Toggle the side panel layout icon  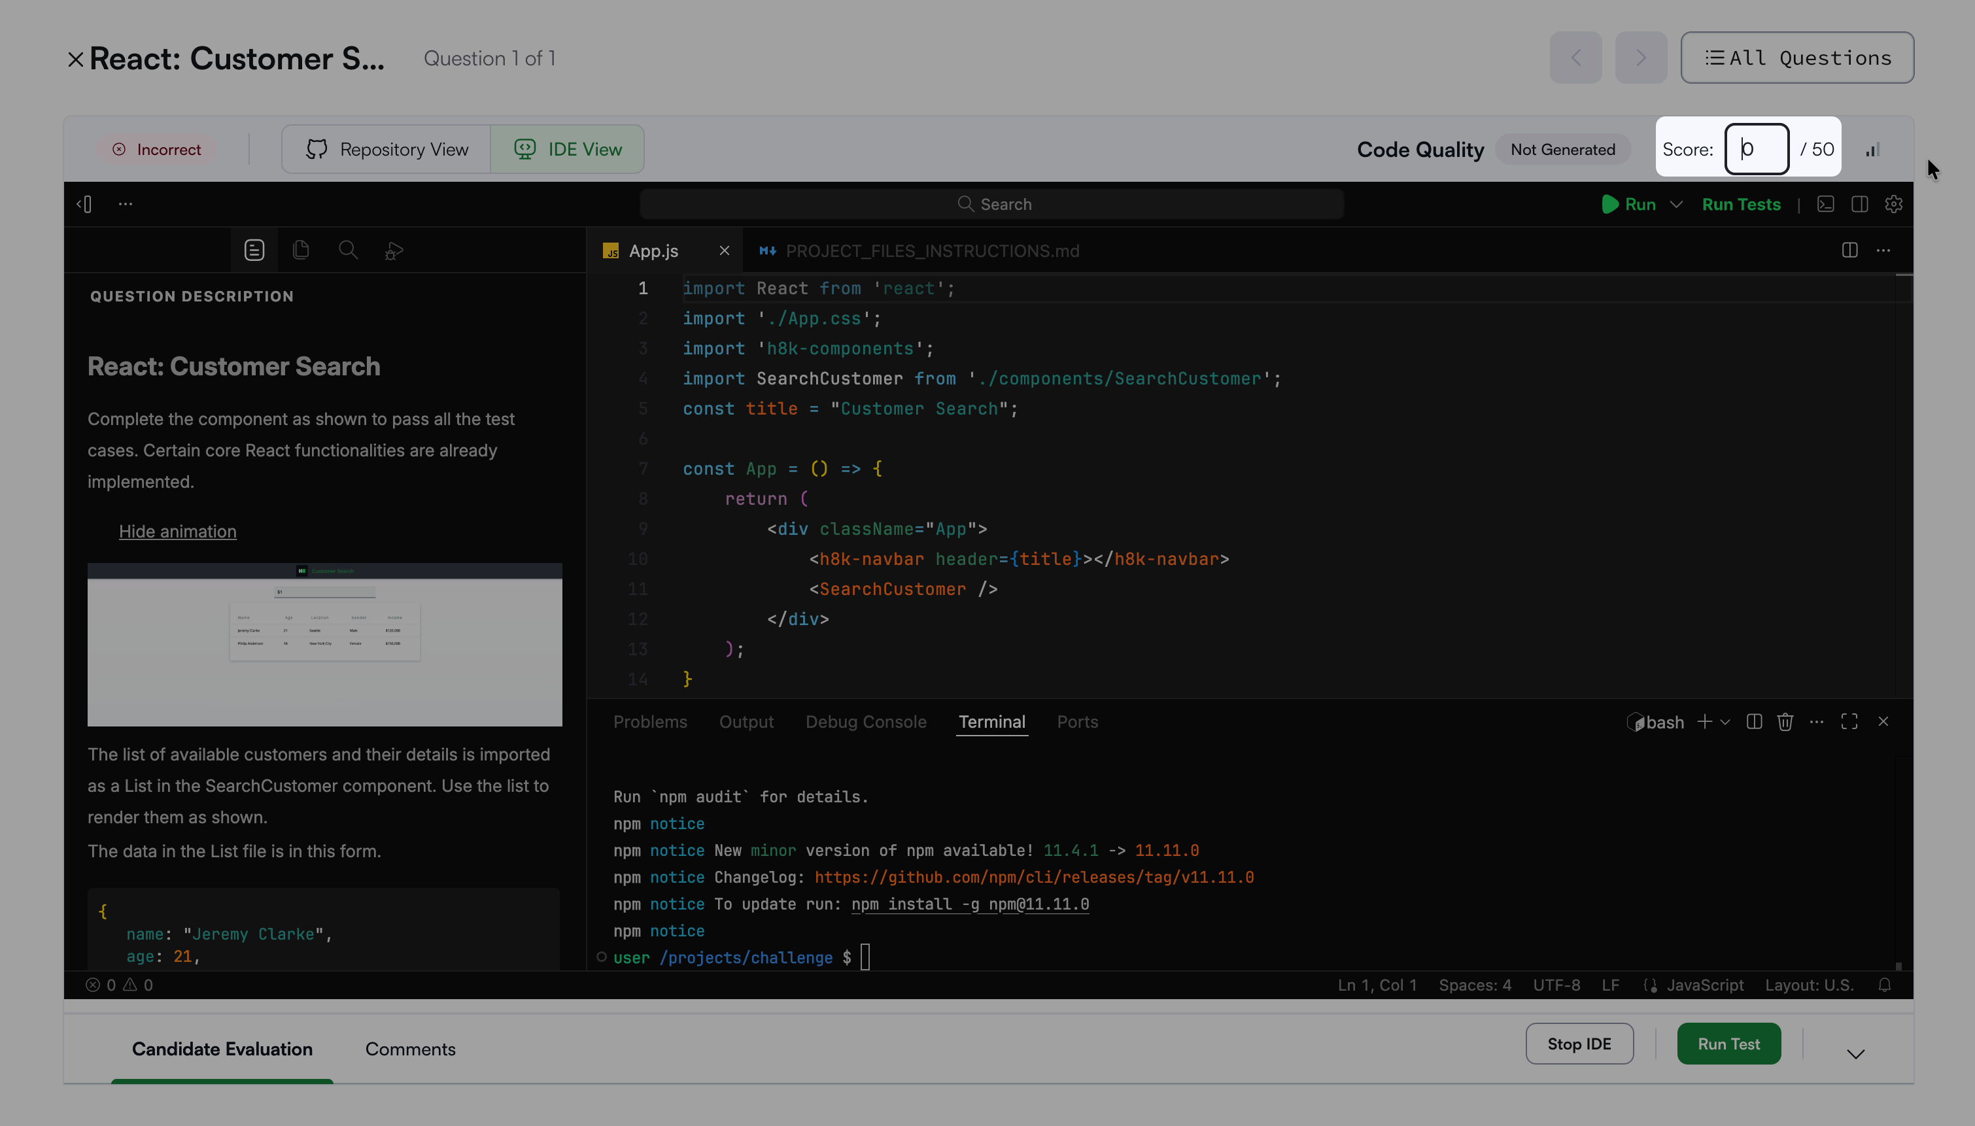(x=1860, y=204)
